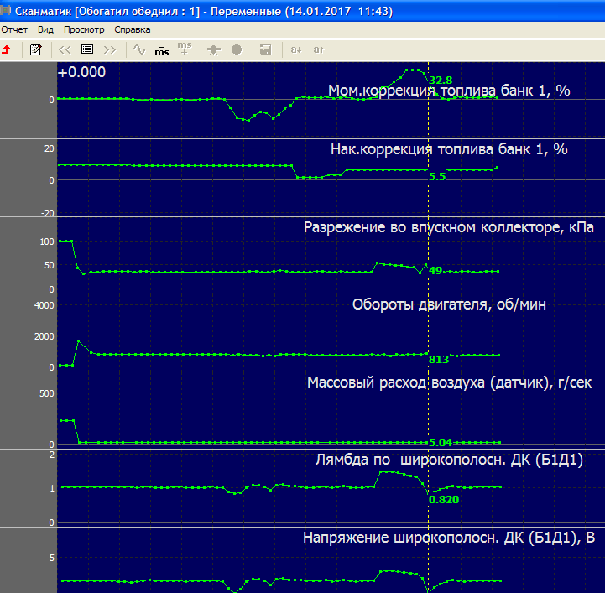The height and width of the screenshot is (593, 605).
Task: Toggle the waveform graph mode icon
Action: [x=139, y=49]
